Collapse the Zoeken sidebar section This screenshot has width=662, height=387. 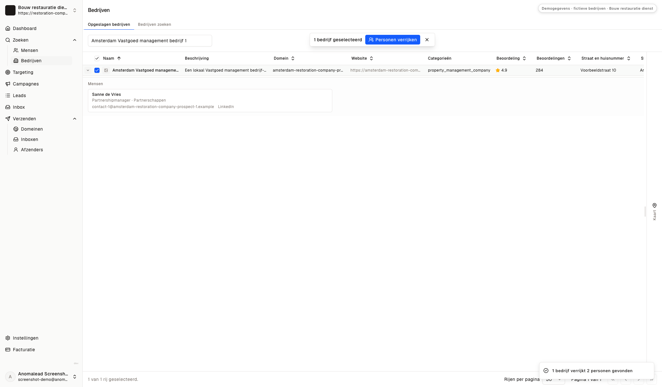[x=75, y=40]
